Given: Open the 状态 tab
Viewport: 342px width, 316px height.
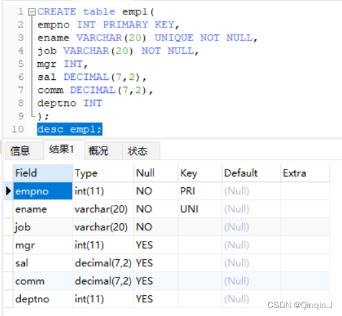Looking at the screenshot, I should coord(141,150).
